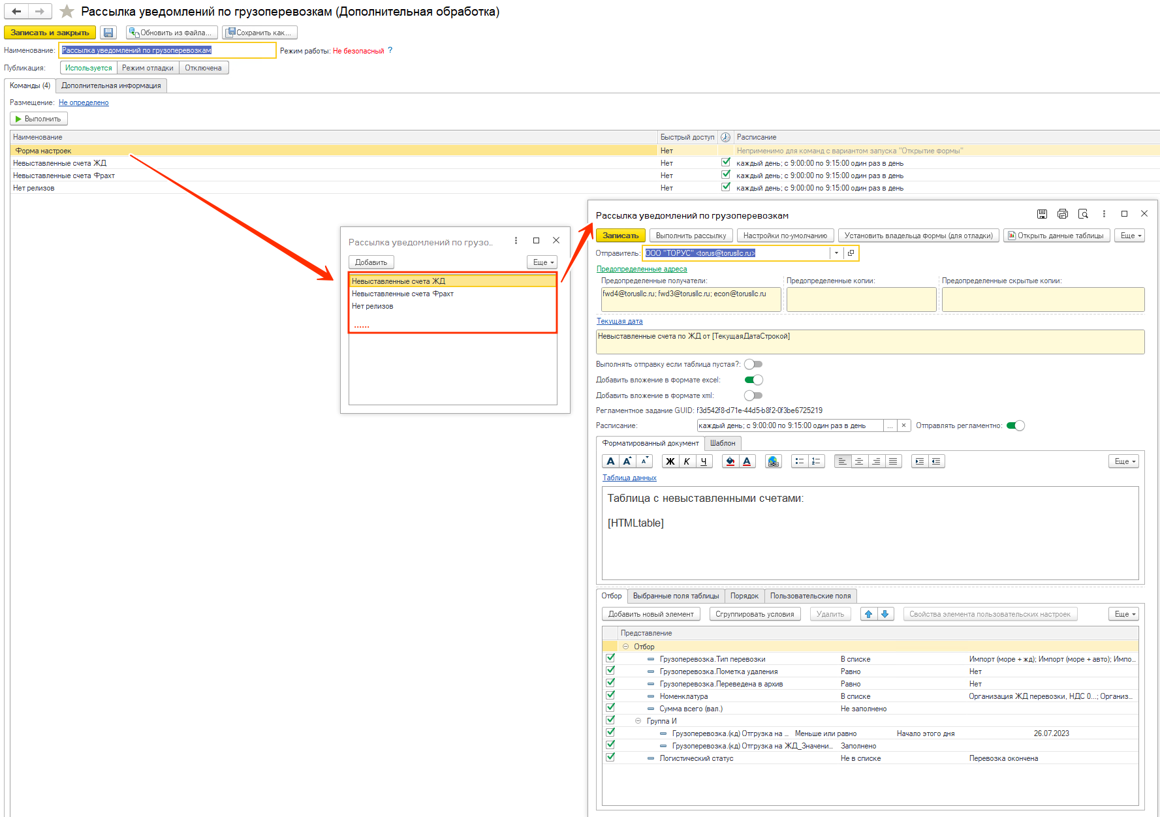Uncheck schedule checkbox for 'Невыставленные счета Фрахт'
The width and height of the screenshot is (1160, 817).
725,175
